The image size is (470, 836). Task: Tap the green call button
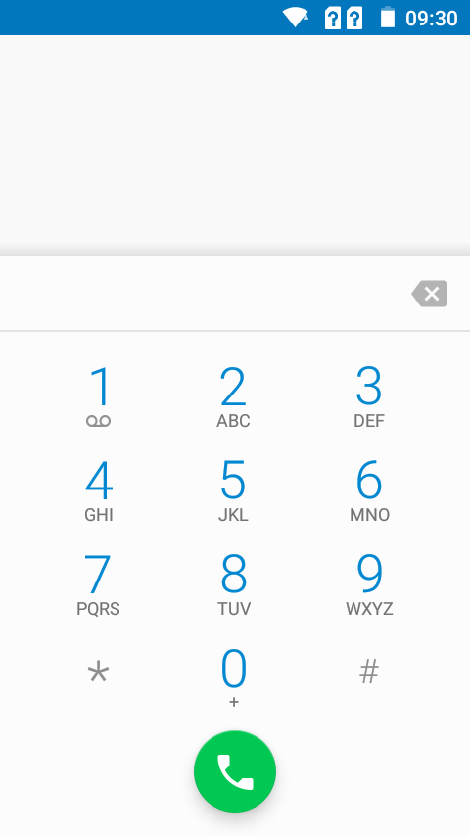[x=235, y=771]
